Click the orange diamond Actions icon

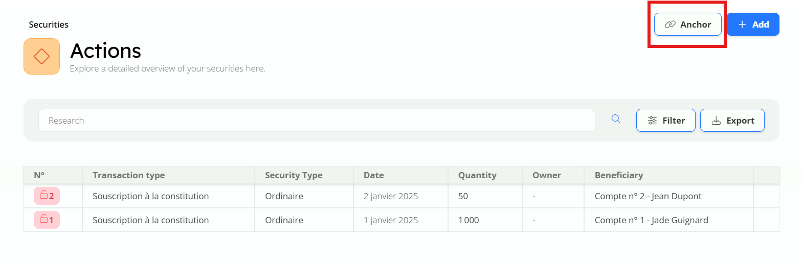(41, 56)
